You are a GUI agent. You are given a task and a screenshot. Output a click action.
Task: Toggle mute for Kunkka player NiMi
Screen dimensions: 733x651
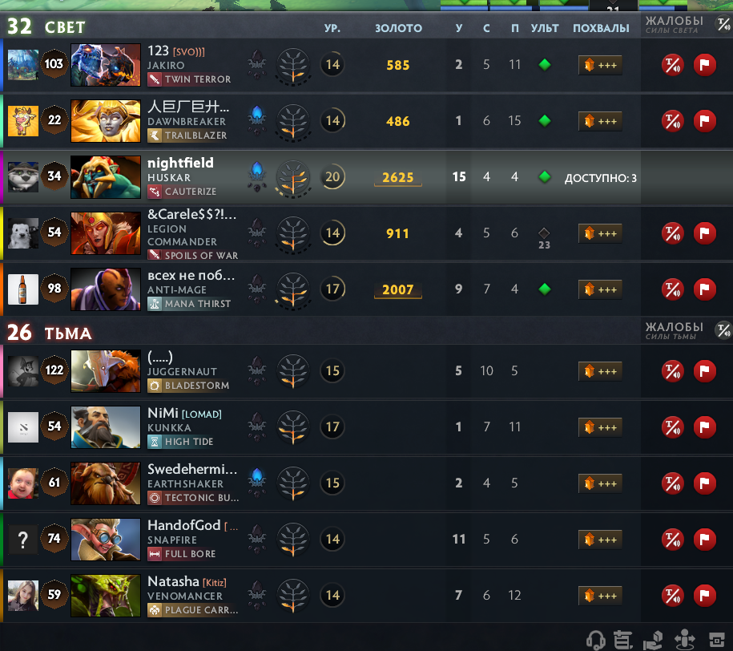click(672, 427)
